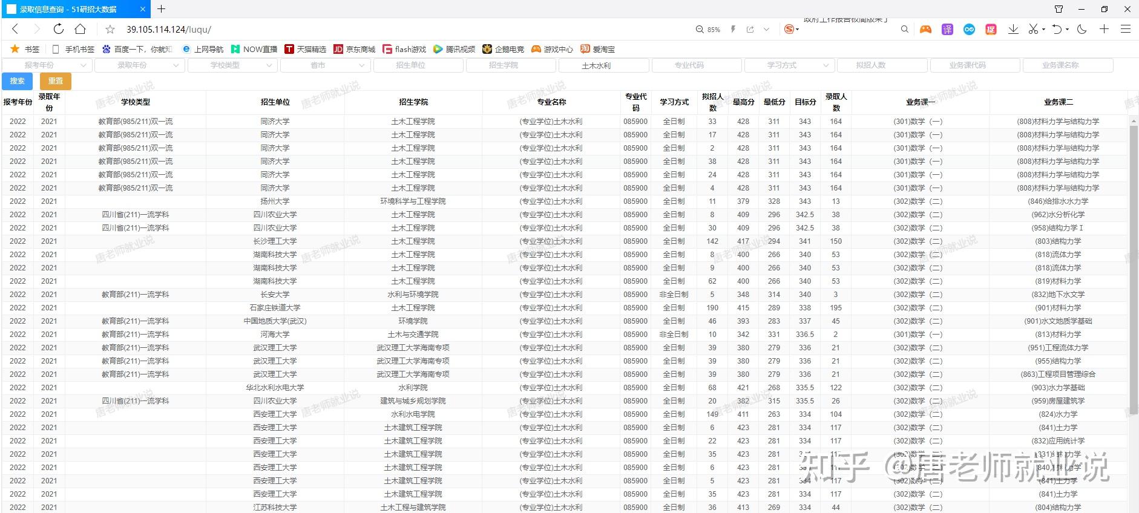Focus the 招生单位 input field
This screenshot has height=513, width=1139.
pyautogui.click(x=419, y=65)
